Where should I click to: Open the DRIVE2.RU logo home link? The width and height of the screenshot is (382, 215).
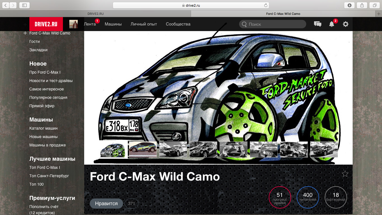tap(46, 24)
